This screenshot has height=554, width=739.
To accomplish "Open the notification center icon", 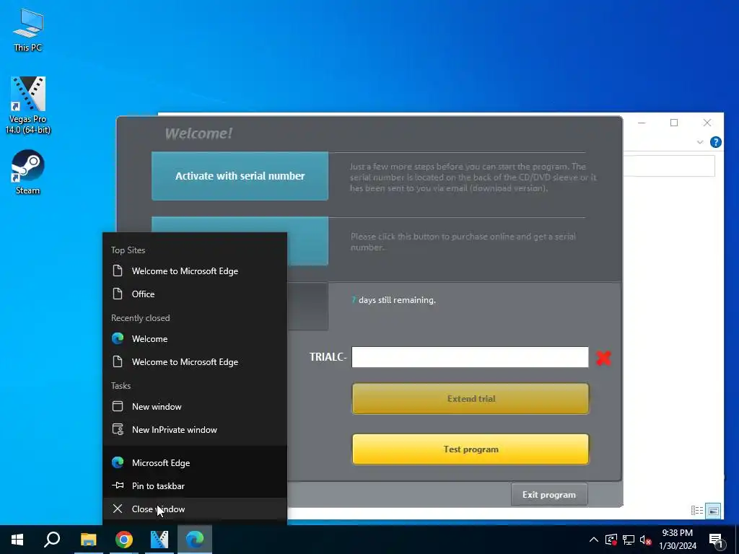I will click(715, 540).
